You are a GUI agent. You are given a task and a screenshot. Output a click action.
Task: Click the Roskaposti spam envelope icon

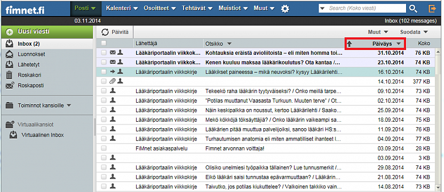pyautogui.click(x=10, y=86)
